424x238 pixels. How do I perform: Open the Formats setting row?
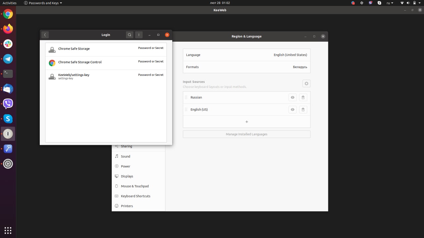[x=246, y=67]
